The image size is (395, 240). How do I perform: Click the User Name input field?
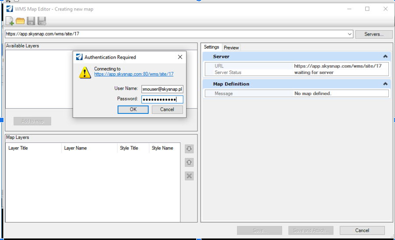162,89
